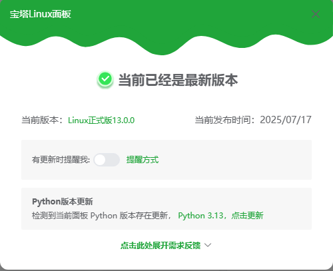Expand 点击此处展开需求反馈
Screen dimensions: 333x271
point(161,245)
